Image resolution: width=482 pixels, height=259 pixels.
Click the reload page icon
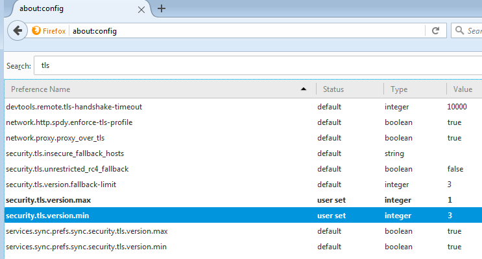pos(435,30)
